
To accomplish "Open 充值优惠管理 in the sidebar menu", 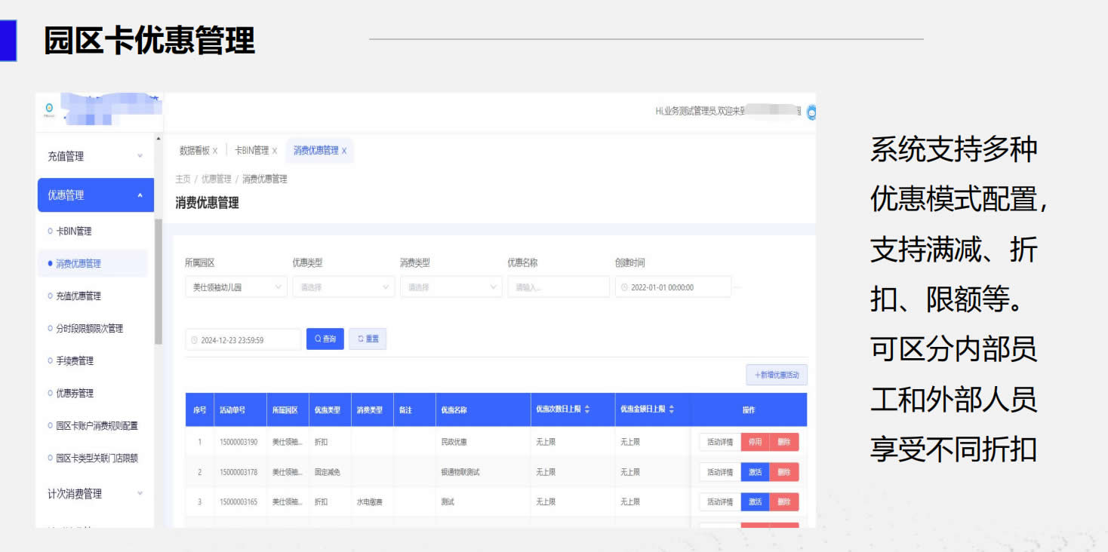I will [x=78, y=296].
